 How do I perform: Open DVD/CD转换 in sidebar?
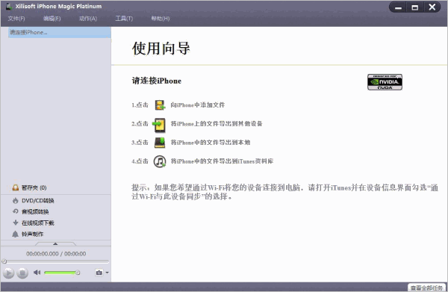coord(34,201)
